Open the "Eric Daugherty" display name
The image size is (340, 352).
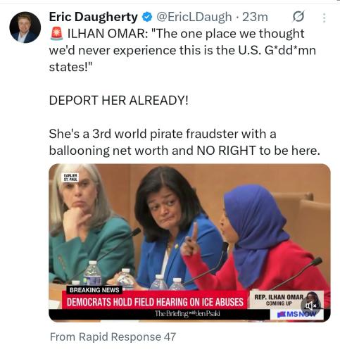[x=93, y=17]
